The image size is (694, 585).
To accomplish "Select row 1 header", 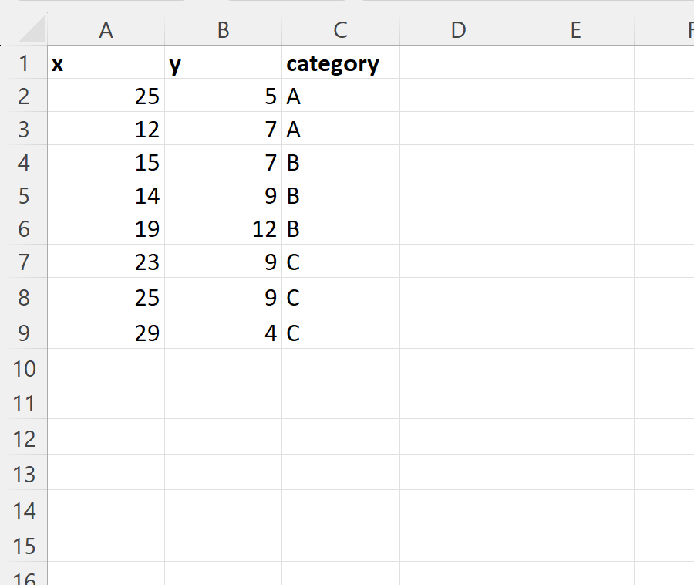I will (24, 63).
